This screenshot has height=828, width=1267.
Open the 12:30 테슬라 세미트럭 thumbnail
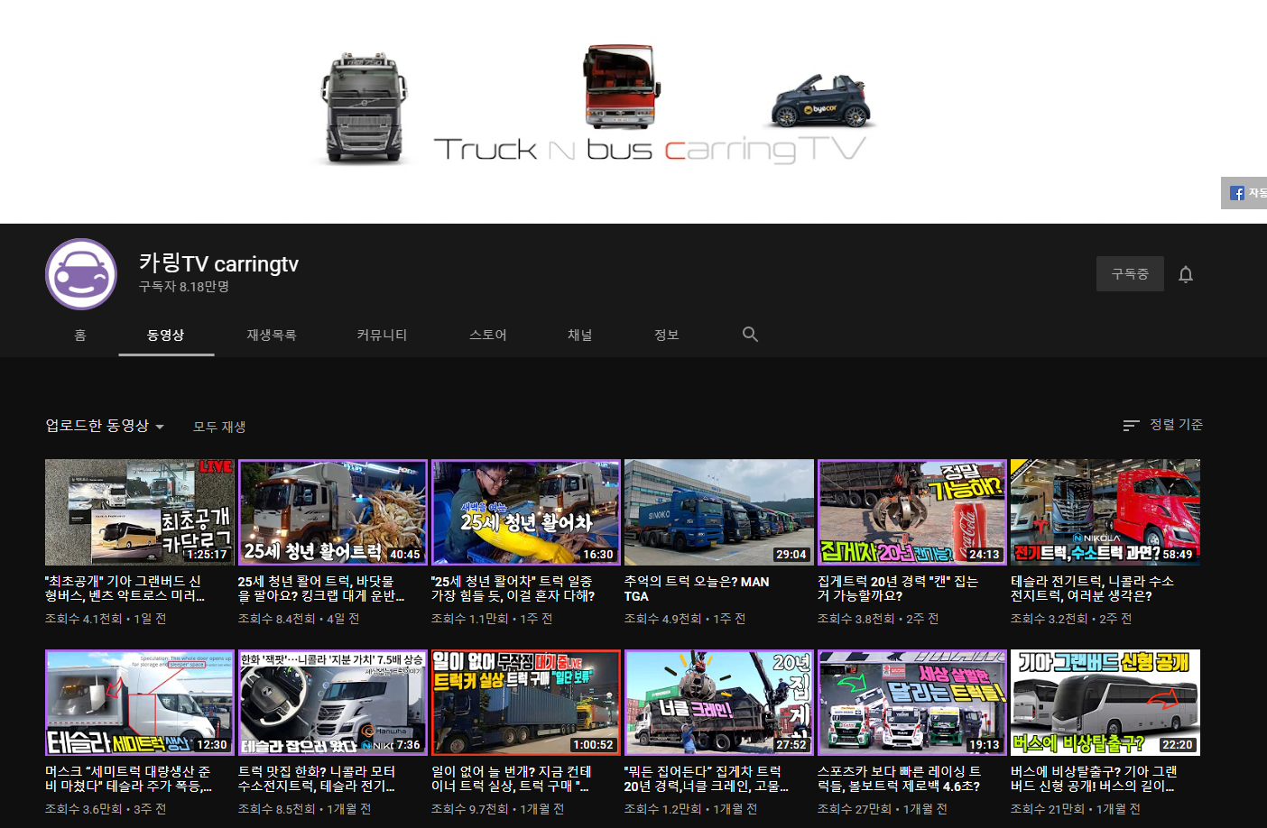click(x=140, y=703)
